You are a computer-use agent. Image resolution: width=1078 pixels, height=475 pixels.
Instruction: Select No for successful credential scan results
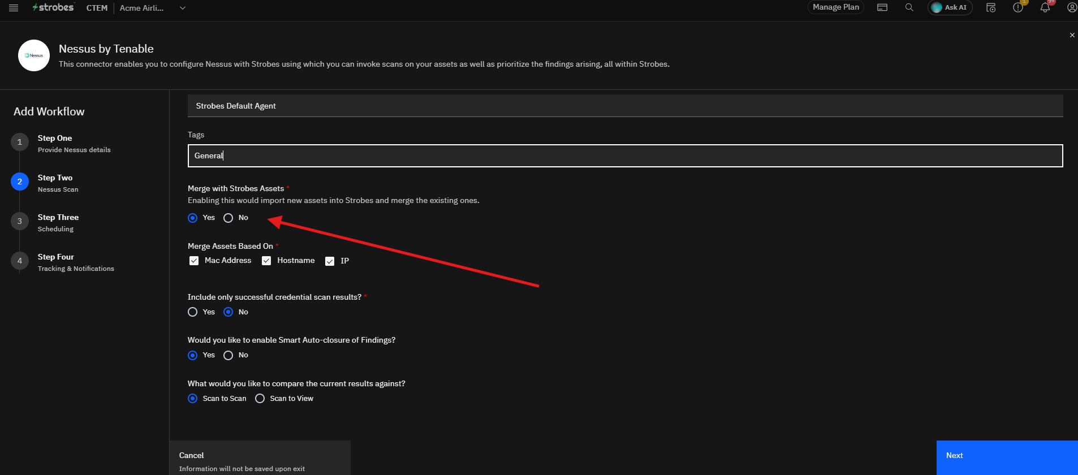coord(228,312)
